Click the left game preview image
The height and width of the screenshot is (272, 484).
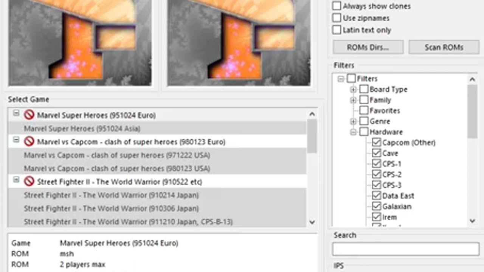[80, 43]
